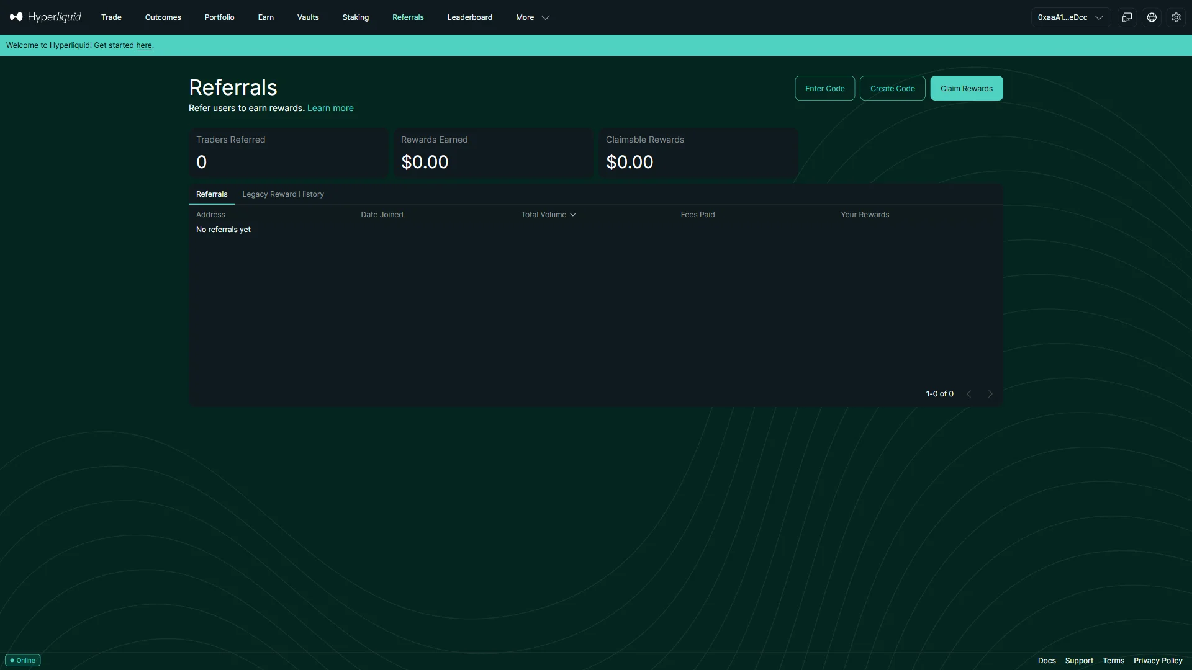Image resolution: width=1192 pixels, height=670 pixels.
Task: Go to next page arrow
Action: tap(990, 394)
